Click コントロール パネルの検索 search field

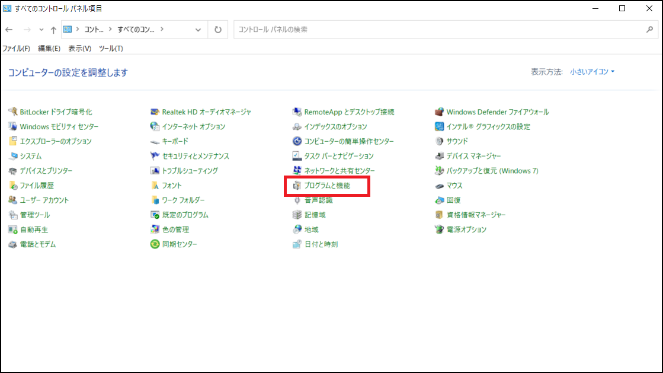coord(439,30)
